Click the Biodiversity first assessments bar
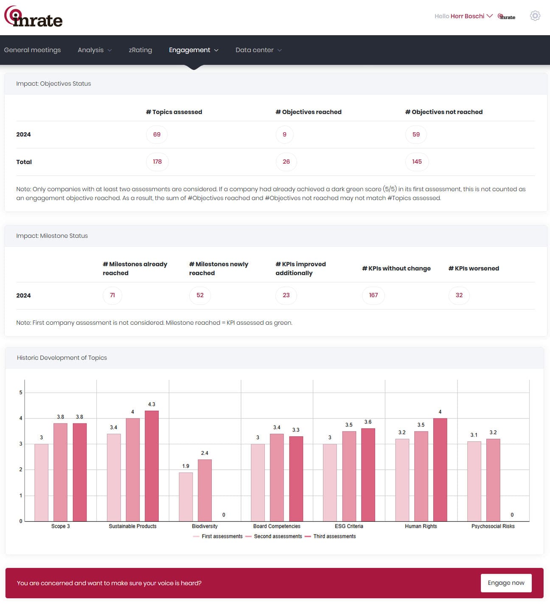550x613 pixels. 185,497
